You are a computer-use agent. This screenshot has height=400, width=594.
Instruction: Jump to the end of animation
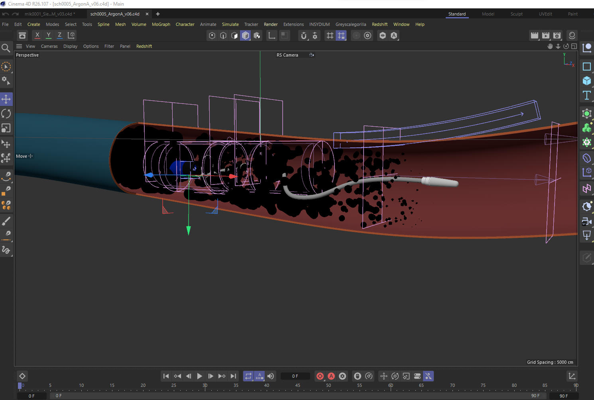[x=233, y=376]
